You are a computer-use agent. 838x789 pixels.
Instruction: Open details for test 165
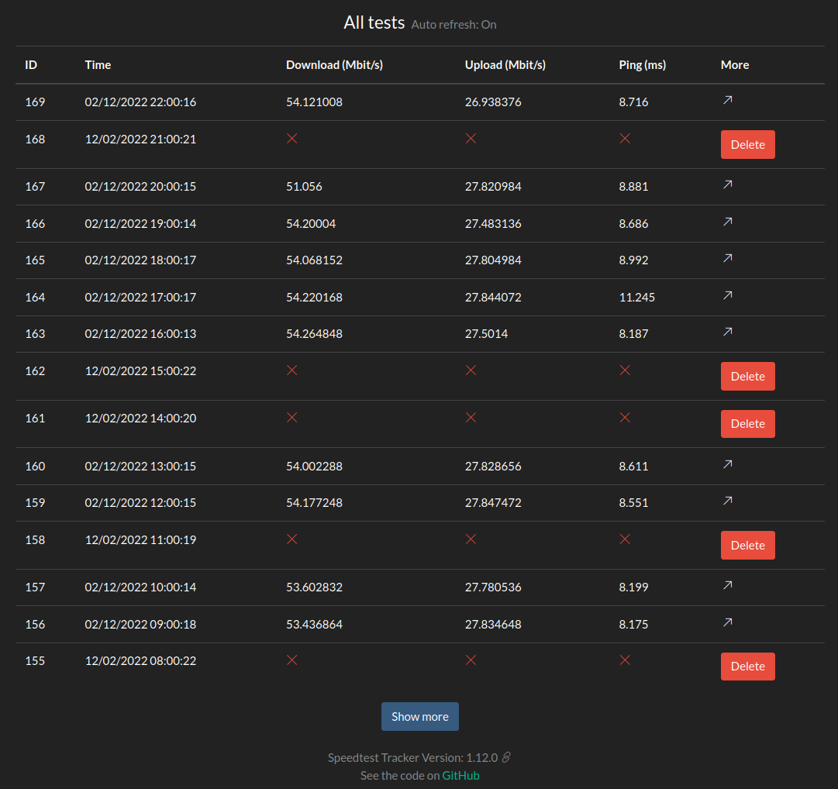(x=726, y=258)
